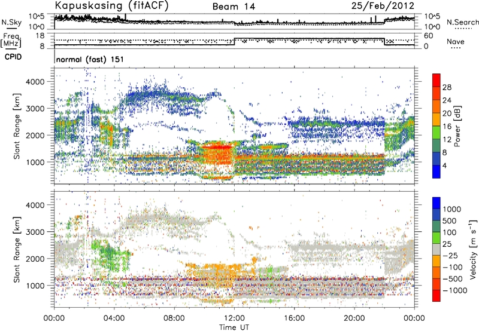Click the top blue segment of Velocity colorbar
Screen dimensions: 479x331
(436, 203)
